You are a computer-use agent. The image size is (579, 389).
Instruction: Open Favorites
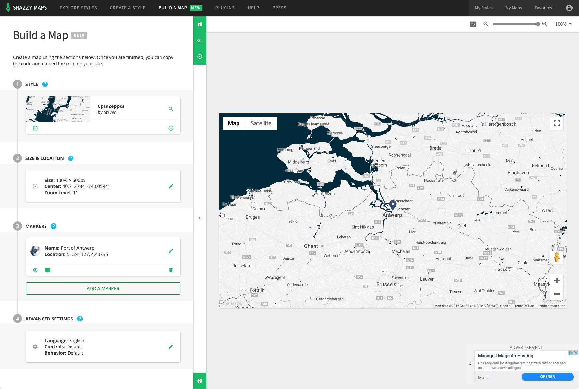(x=543, y=8)
